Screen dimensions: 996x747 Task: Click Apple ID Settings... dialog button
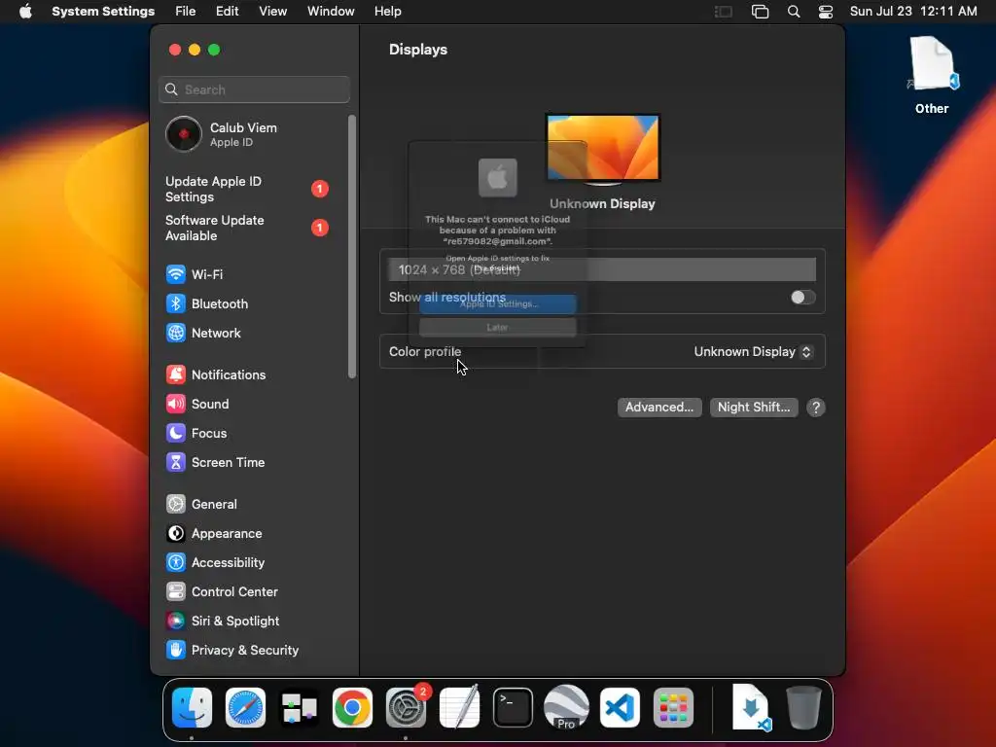[x=498, y=304]
